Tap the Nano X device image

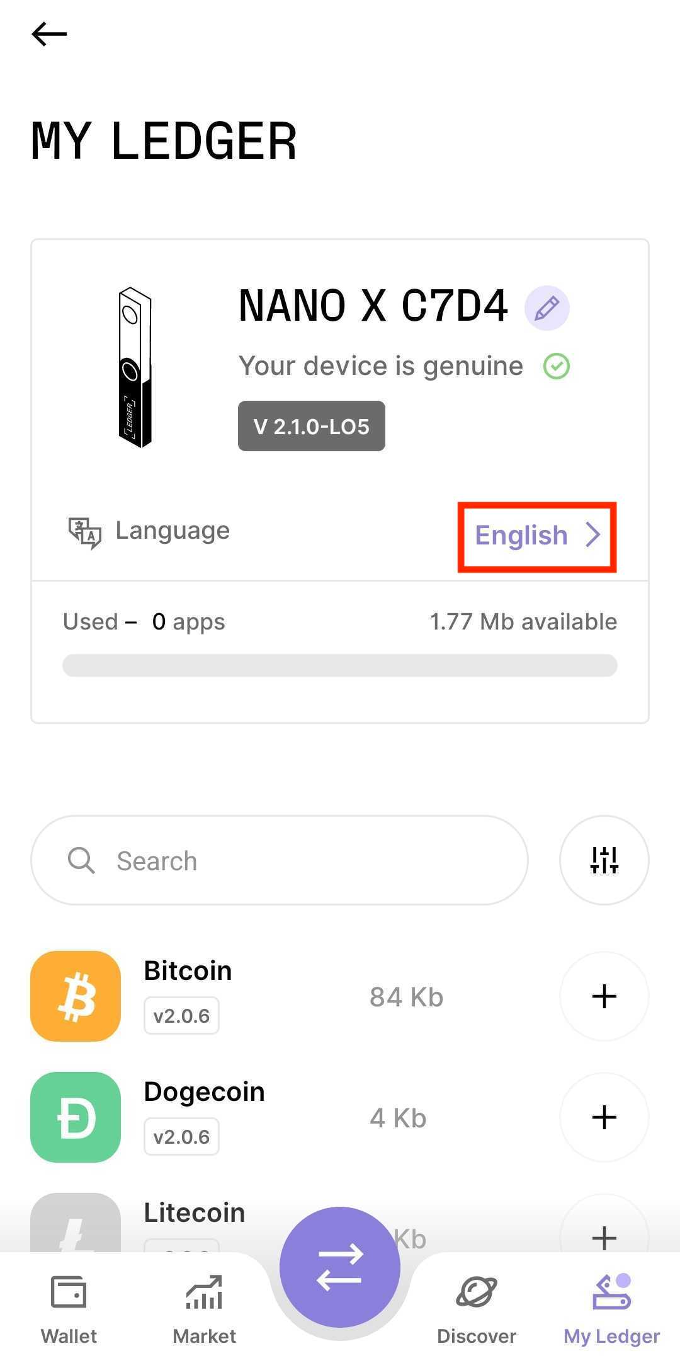[x=135, y=367]
